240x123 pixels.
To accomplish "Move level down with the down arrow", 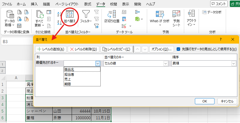I will [145, 49].
